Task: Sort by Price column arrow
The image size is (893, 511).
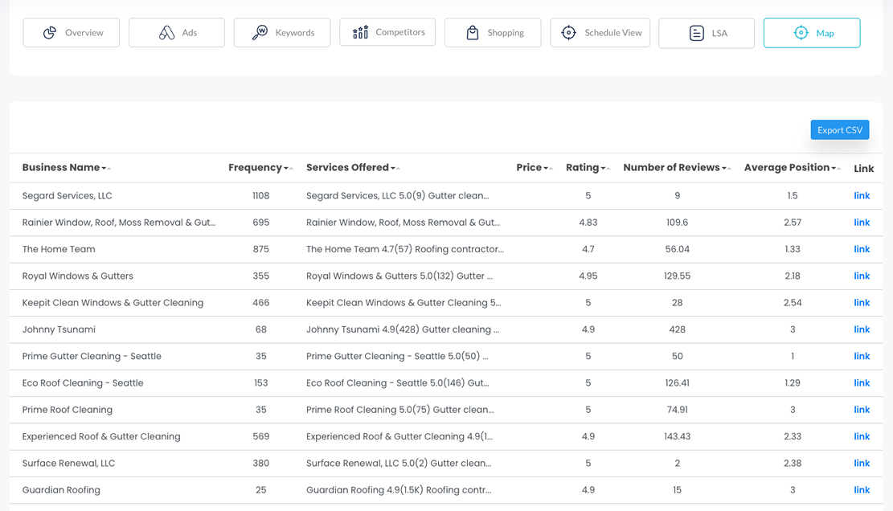Action: point(548,168)
